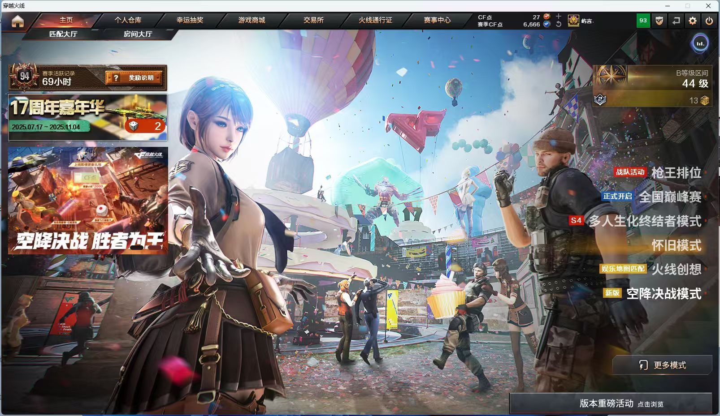Screen dimensions: 720x416
Task: Select the 房间大厅 sub-tab
Action: click(x=138, y=34)
